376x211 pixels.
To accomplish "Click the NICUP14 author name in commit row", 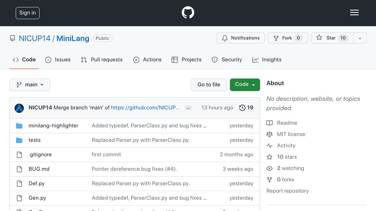I will point(40,108).
